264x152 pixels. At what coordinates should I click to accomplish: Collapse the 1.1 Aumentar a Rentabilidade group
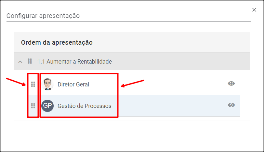coord(20,61)
